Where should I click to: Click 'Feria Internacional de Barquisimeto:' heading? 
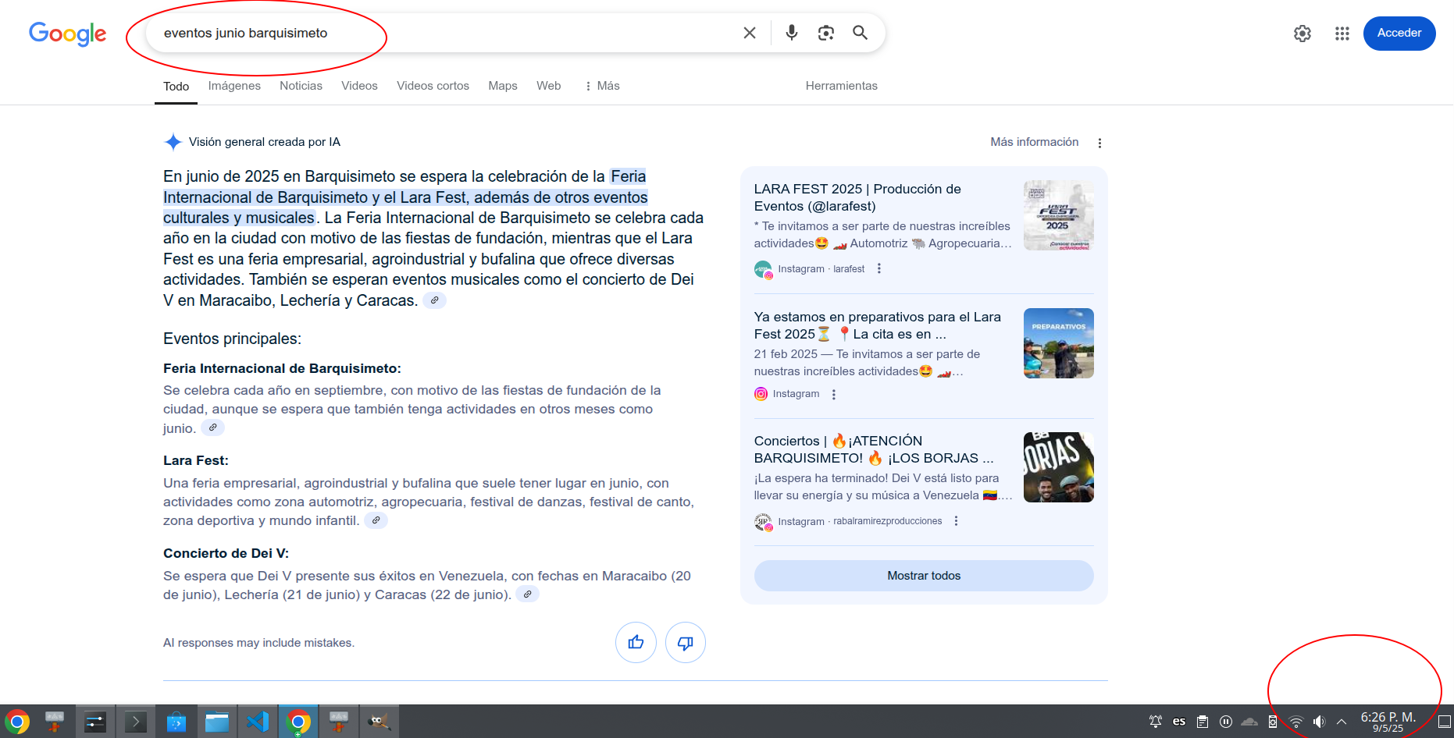click(x=282, y=368)
